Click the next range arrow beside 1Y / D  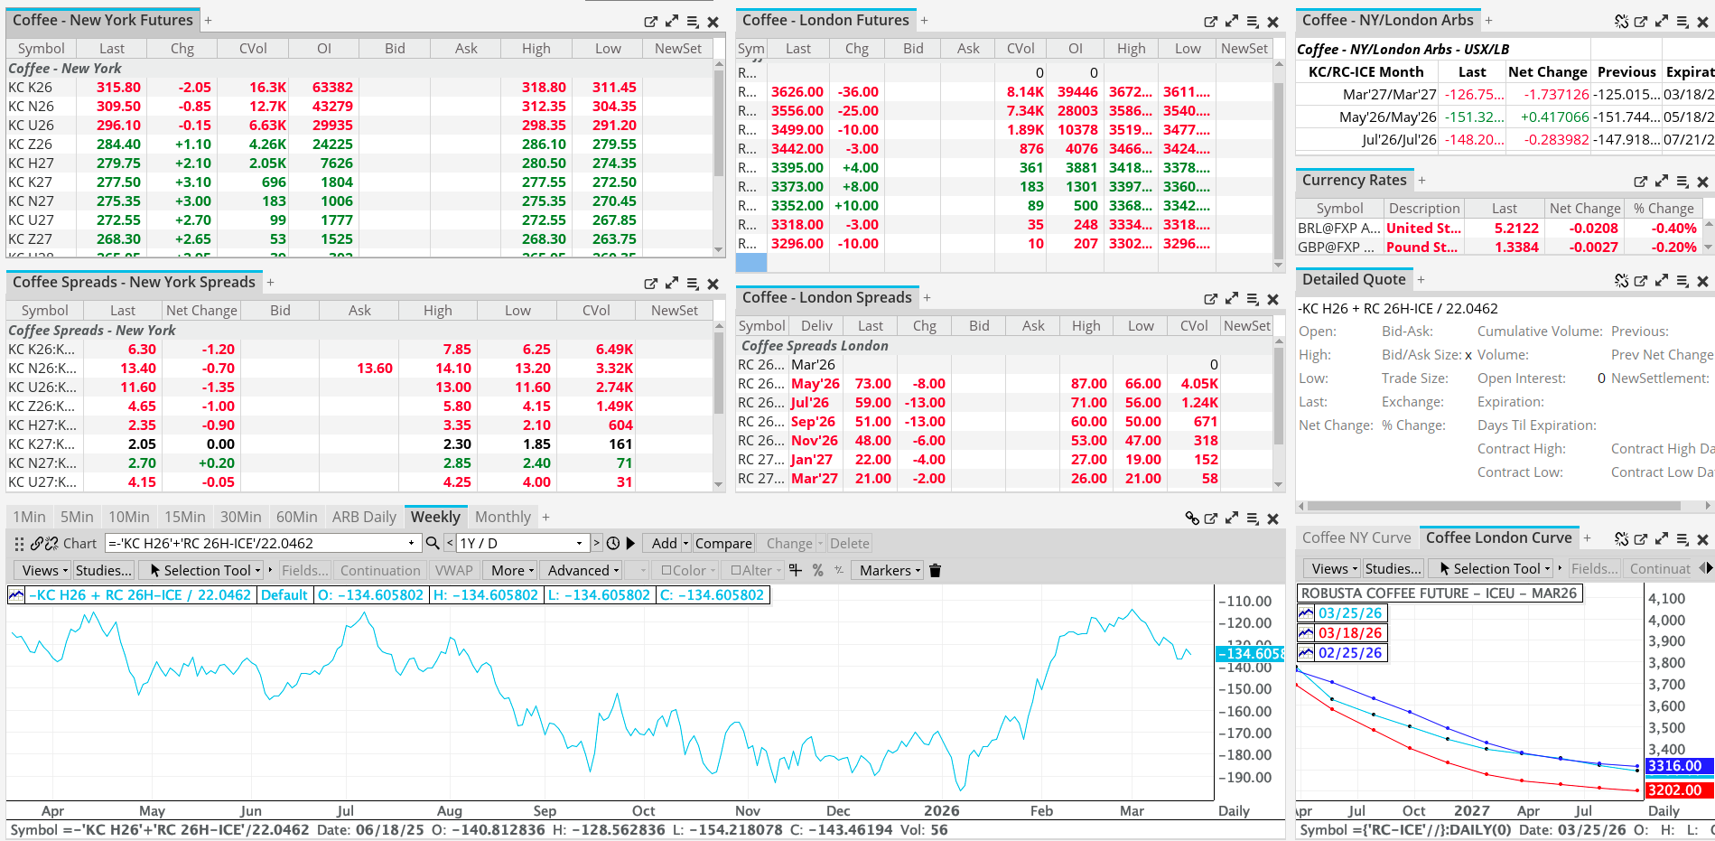pyautogui.click(x=596, y=543)
